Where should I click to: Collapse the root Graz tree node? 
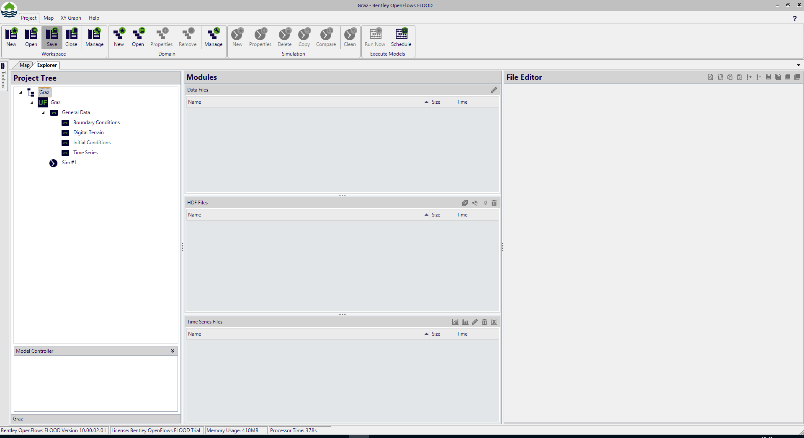21,92
